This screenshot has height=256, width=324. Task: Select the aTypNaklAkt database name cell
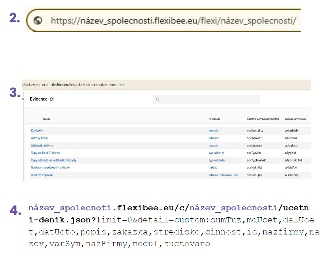(x=293, y=160)
